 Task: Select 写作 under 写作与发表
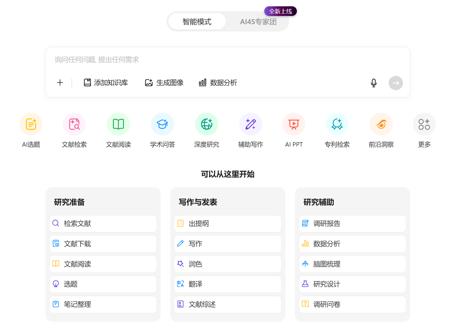228,244
